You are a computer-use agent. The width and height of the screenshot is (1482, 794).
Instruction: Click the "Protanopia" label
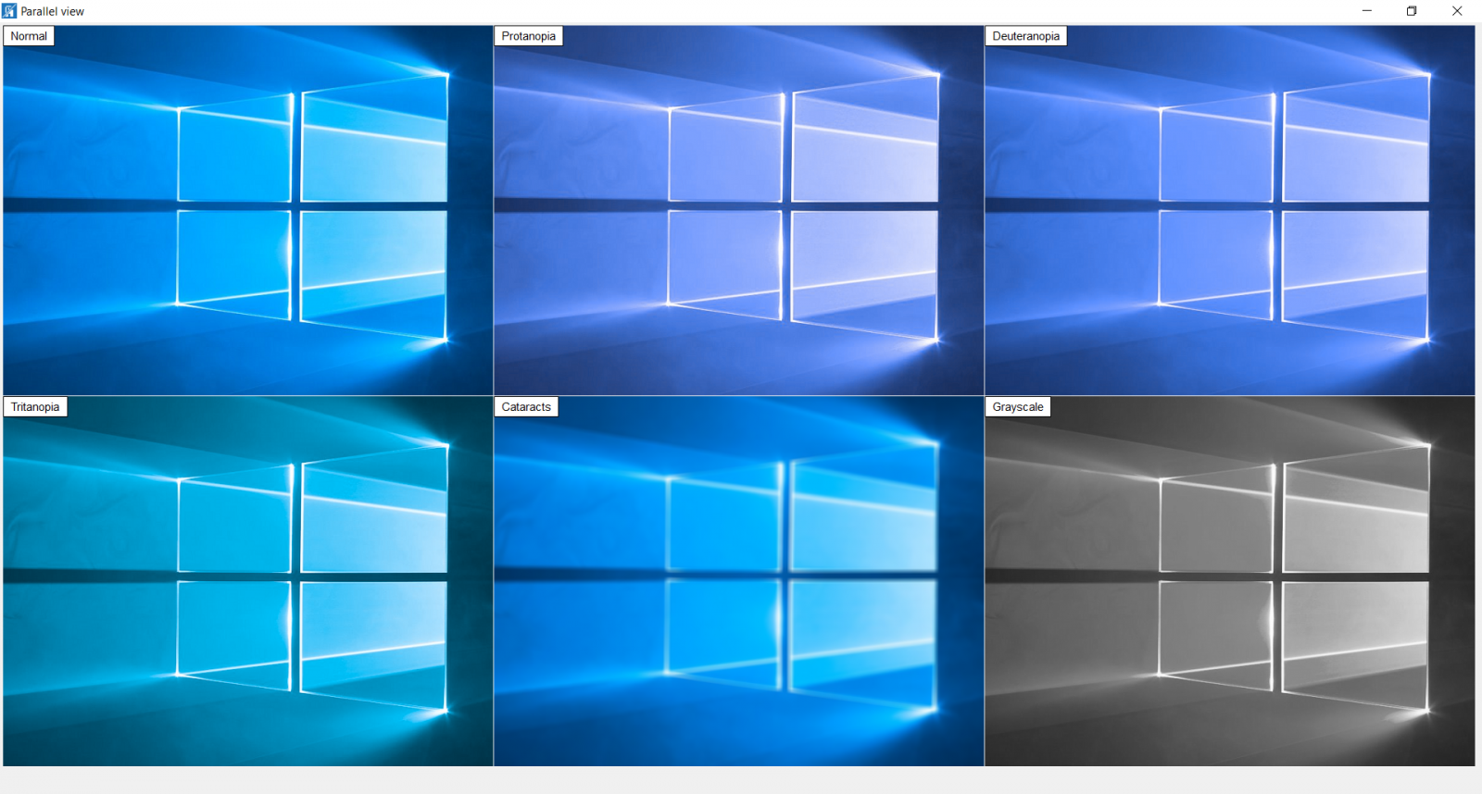(529, 36)
